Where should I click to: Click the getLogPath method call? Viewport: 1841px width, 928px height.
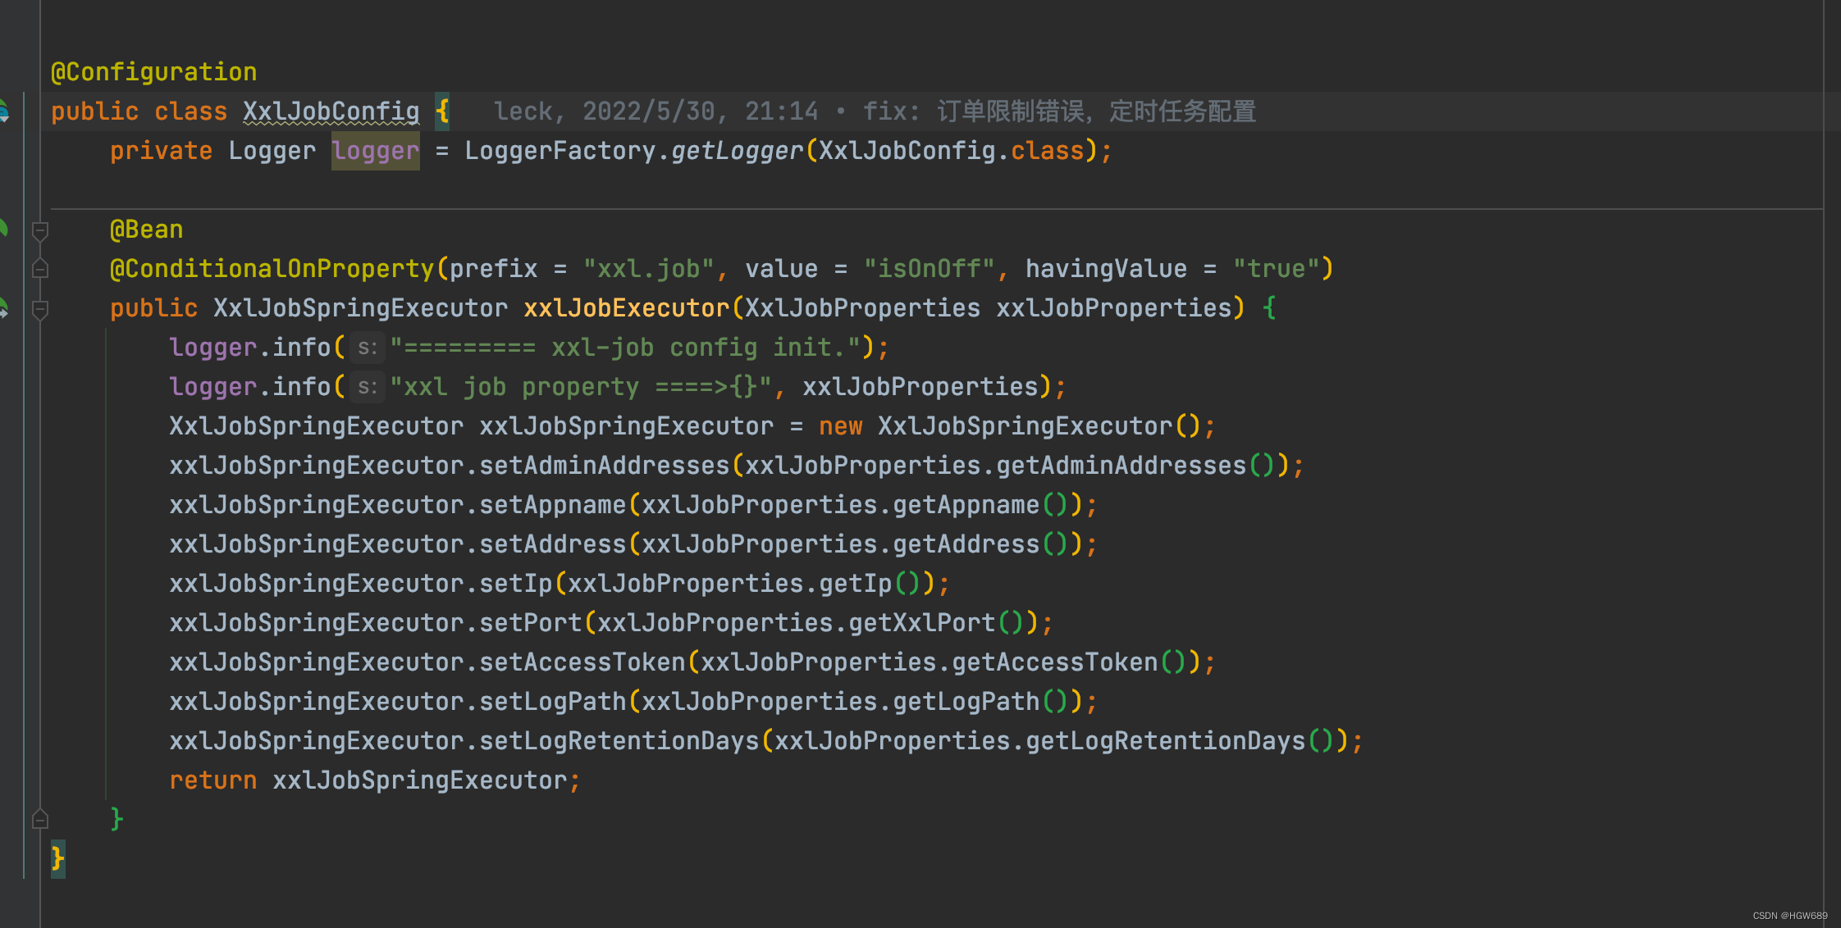pos(966,702)
